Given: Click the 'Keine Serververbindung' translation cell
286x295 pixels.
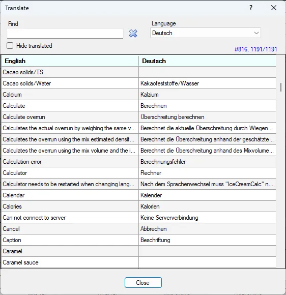Looking at the screenshot, I should tap(207, 218).
